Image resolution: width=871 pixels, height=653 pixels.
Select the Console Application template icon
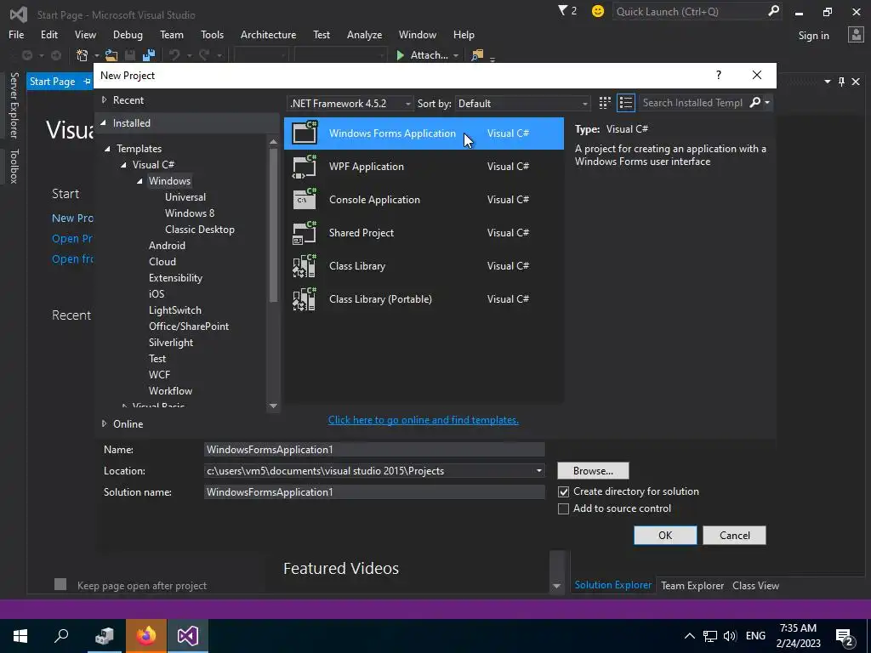pos(305,199)
